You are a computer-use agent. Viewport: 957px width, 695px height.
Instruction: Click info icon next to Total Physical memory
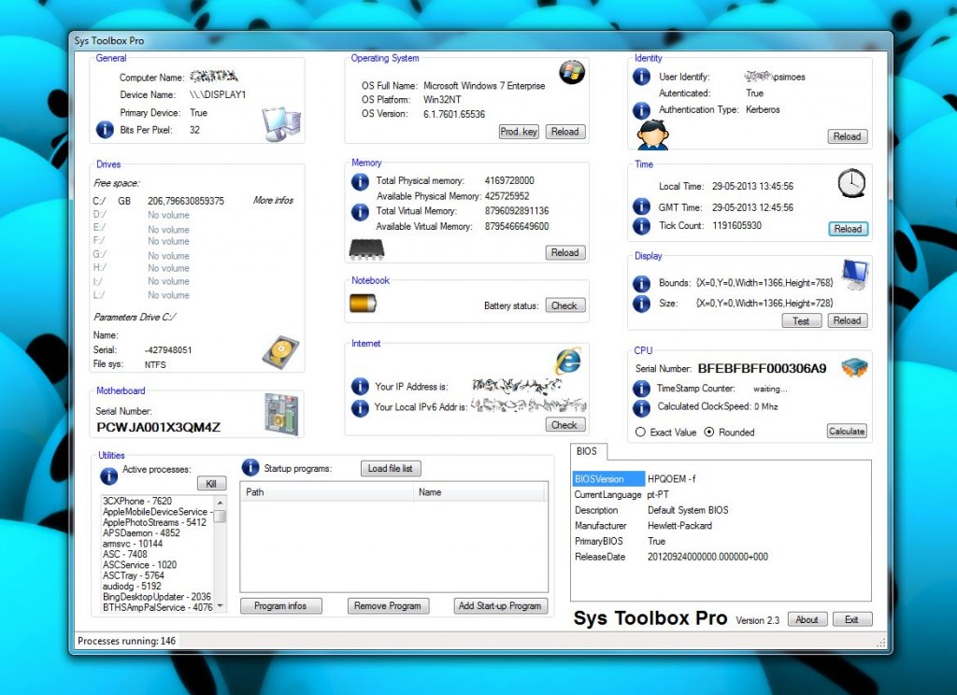tap(360, 181)
